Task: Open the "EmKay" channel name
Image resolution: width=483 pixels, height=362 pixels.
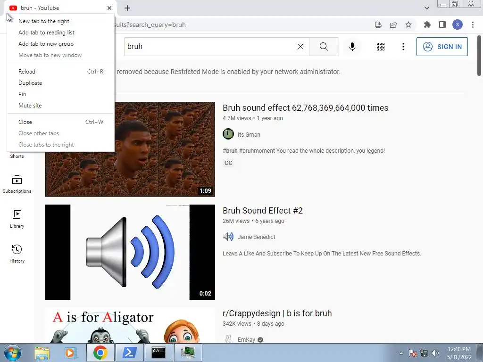Action: click(x=246, y=340)
